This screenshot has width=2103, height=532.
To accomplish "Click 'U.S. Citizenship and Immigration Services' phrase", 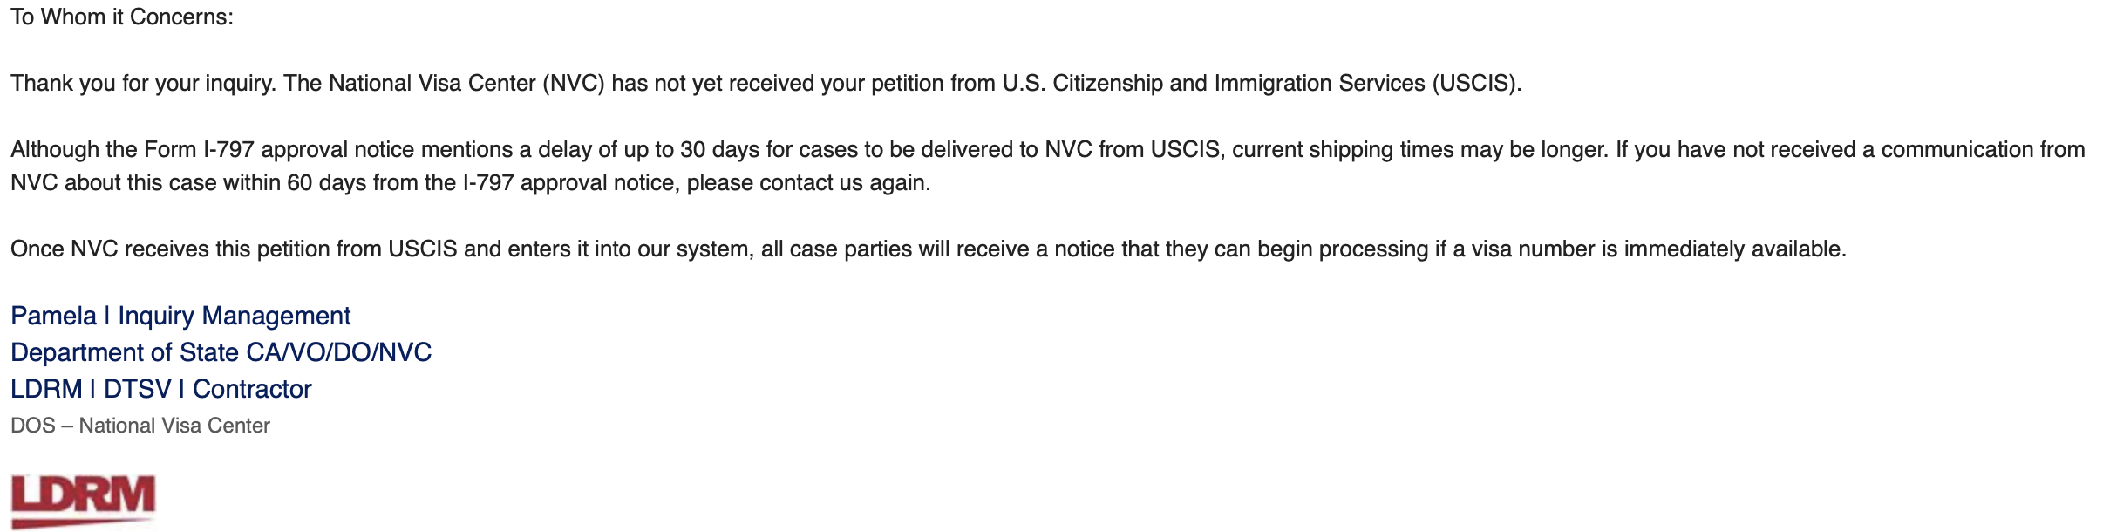I will [1214, 83].
